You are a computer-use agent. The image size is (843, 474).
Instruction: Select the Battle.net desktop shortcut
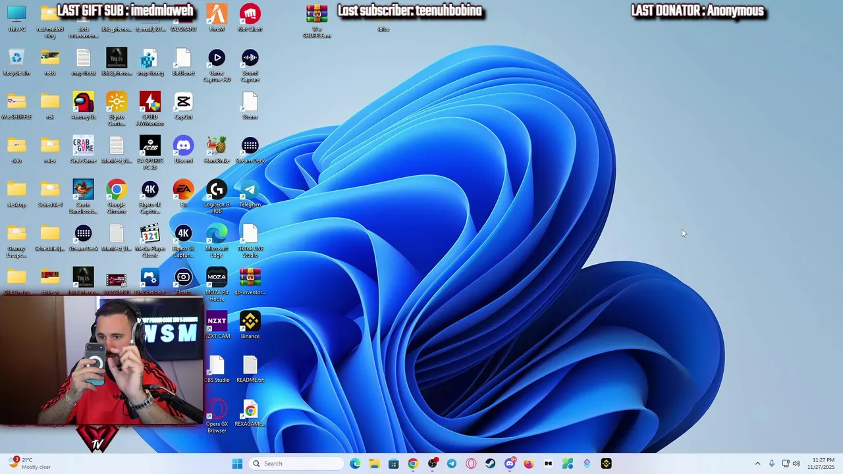pyautogui.click(x=183, y=63)
